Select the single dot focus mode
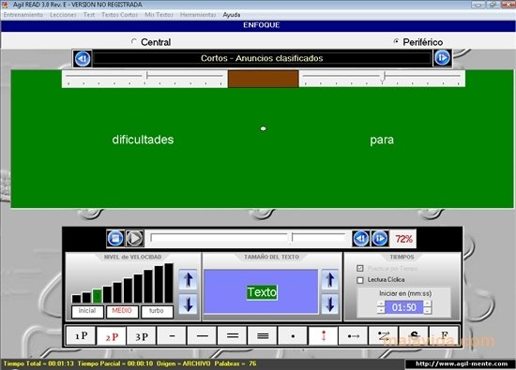The height and width of the screenshot is (370, 516). pyautogui.click(x=293, y=335)
